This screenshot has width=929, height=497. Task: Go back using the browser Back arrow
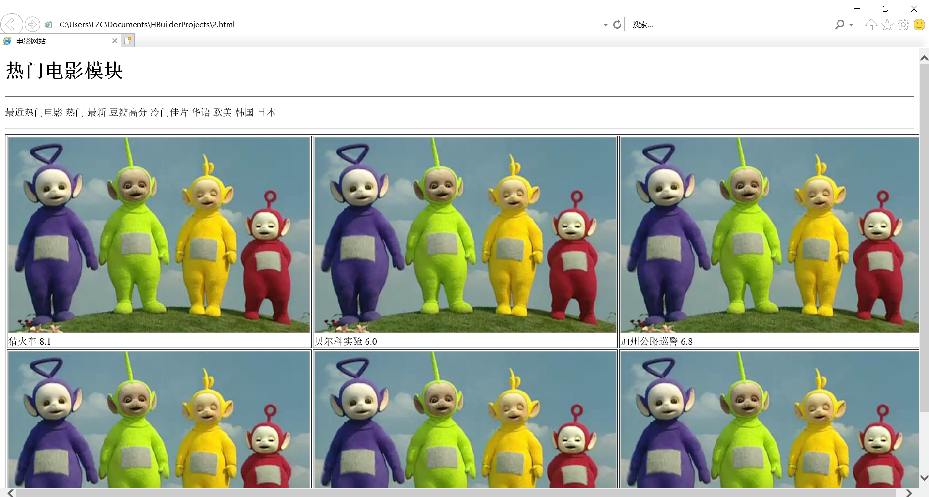pos(12,24)
